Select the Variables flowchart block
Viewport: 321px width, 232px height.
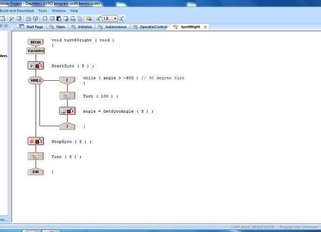tap(36, 51)
